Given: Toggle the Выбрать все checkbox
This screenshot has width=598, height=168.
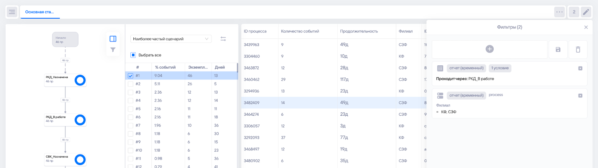Looking at the screenshot, I should pyautogui.click(x=133, y=55).
